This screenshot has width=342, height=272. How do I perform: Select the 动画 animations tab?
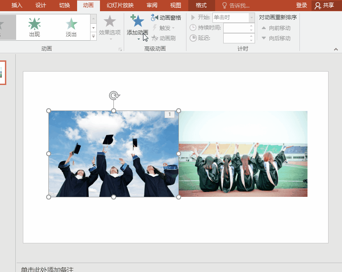(x=88, y=5)
